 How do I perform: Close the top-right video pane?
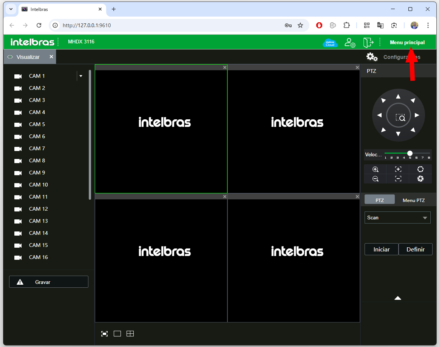click(357, 68)
